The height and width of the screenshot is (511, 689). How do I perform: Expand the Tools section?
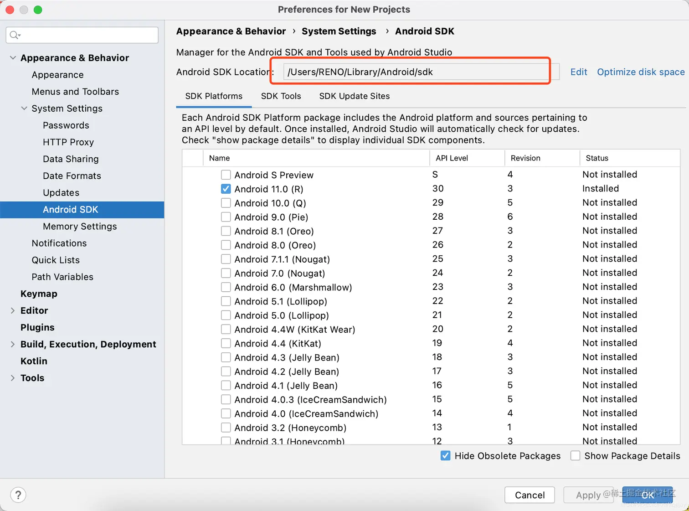click(x=13, y=378)
